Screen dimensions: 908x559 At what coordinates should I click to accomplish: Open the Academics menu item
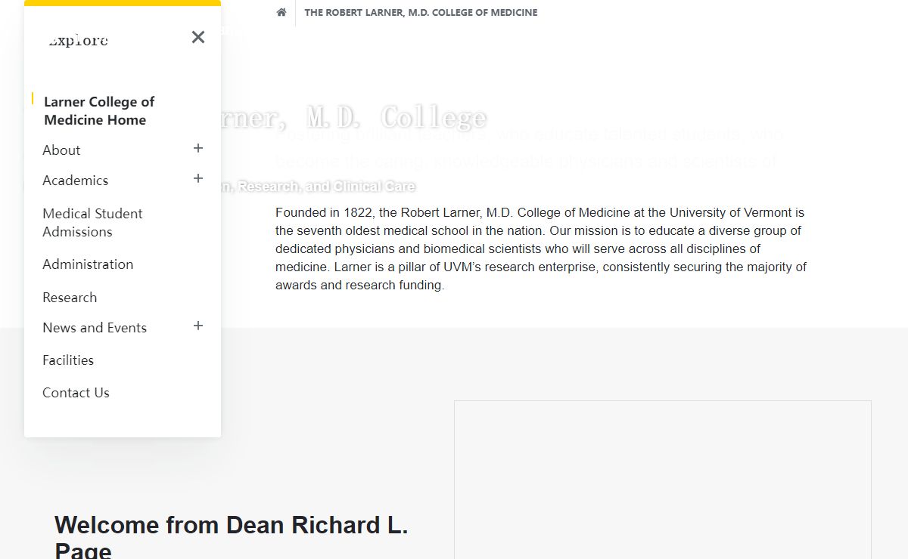(x=75, y=181)
